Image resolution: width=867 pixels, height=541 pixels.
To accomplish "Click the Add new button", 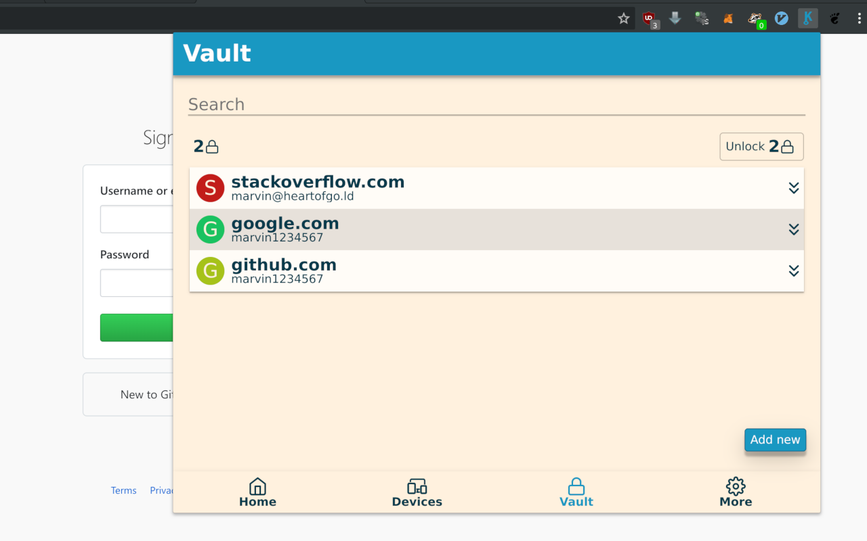I will (775, 440).
